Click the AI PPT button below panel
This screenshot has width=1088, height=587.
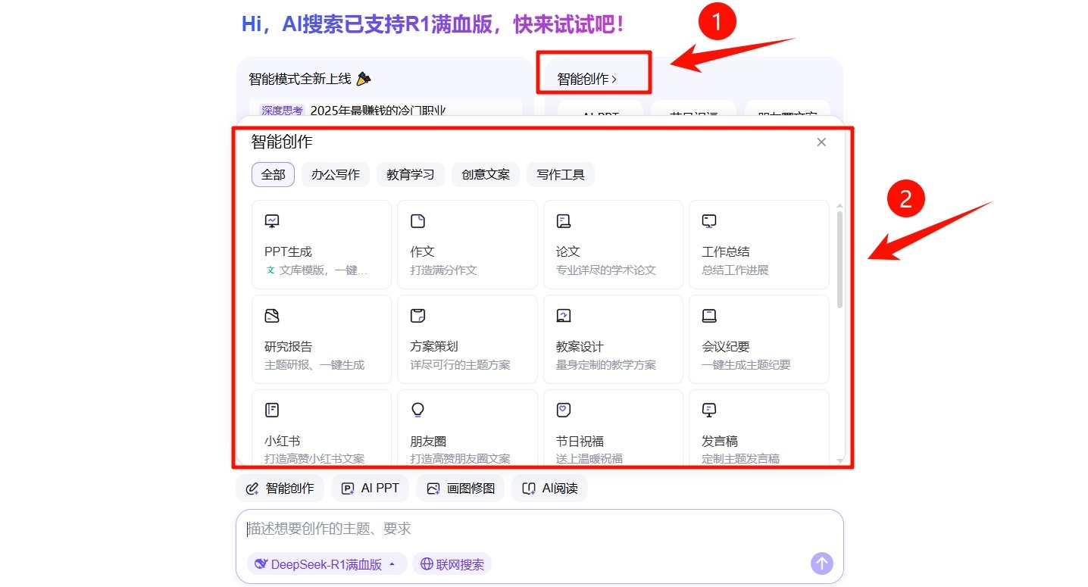click(x=370, y=489)
